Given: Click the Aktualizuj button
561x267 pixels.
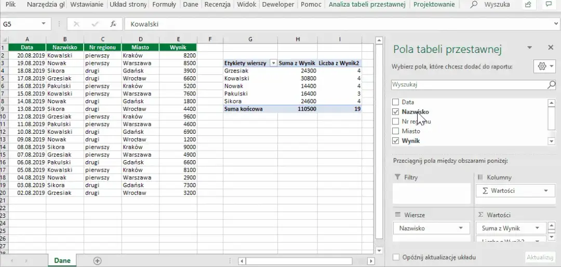Looking at the screenshot, I should (x=540, y=257).
